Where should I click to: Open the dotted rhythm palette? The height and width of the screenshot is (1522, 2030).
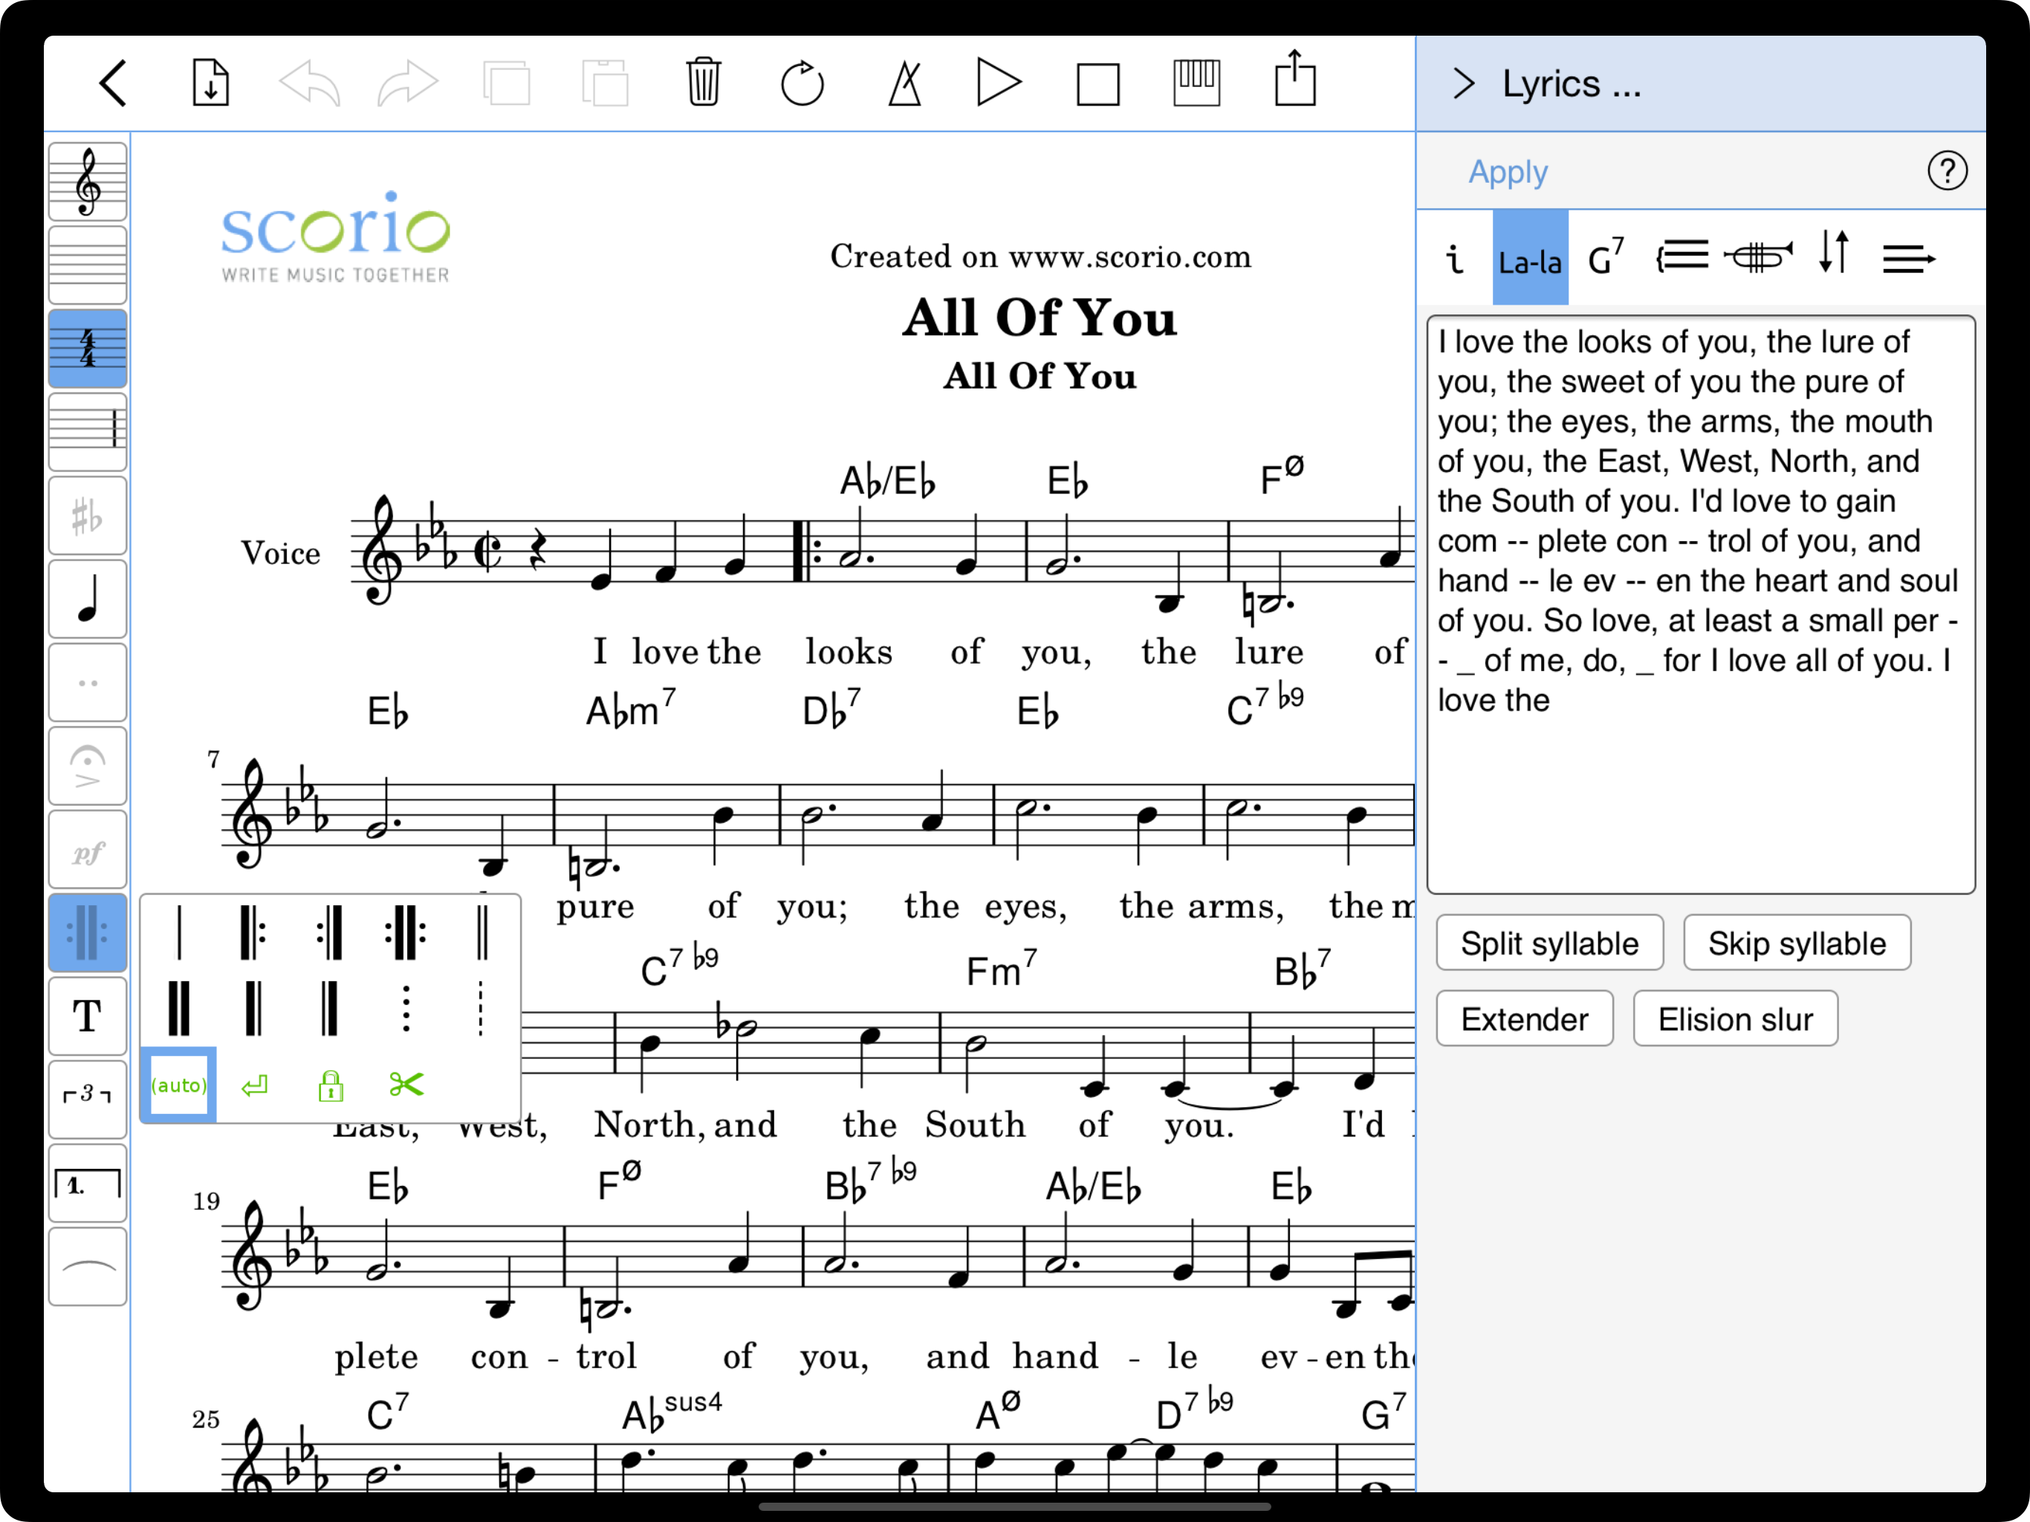87,683
